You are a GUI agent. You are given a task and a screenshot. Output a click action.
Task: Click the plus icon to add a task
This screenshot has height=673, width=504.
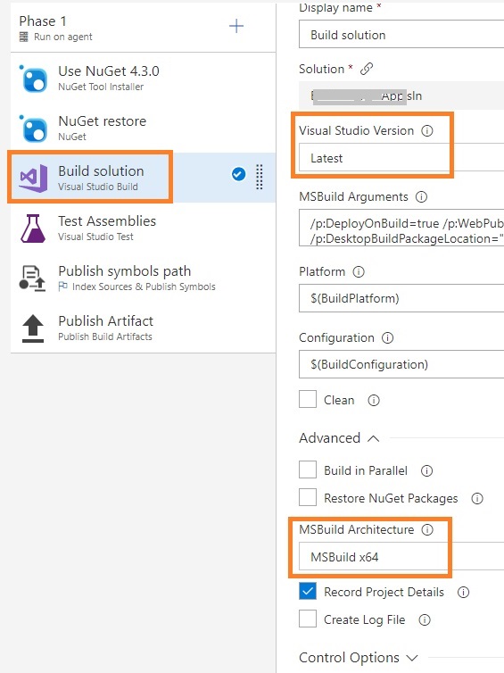(x=235, y=26)
